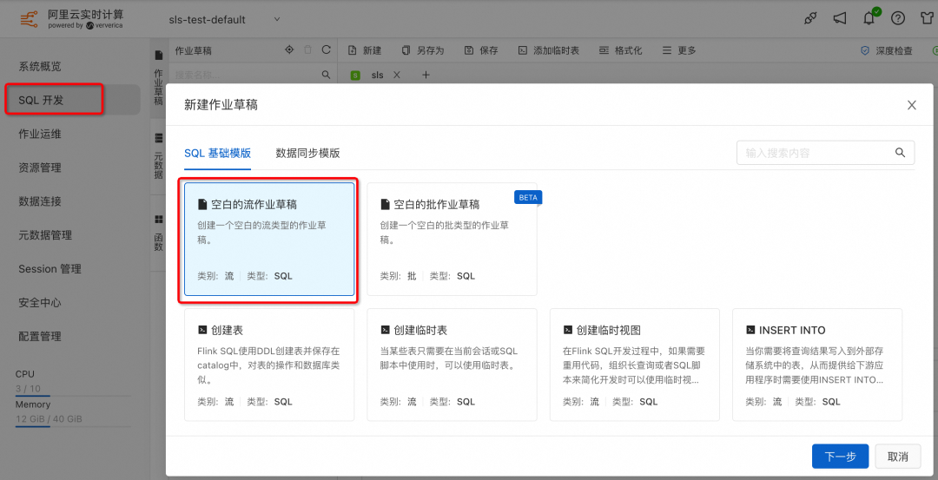Select the 创建表 template card

coord(269,365)
